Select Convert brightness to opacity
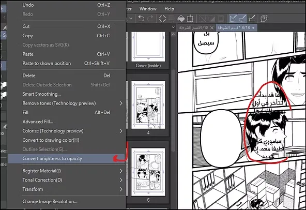 click(66, 159)
